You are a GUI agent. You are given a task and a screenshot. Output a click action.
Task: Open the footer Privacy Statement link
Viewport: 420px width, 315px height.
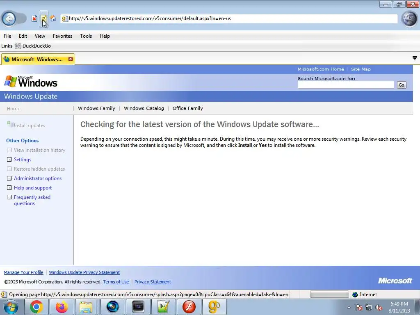[x=153, y=282]
